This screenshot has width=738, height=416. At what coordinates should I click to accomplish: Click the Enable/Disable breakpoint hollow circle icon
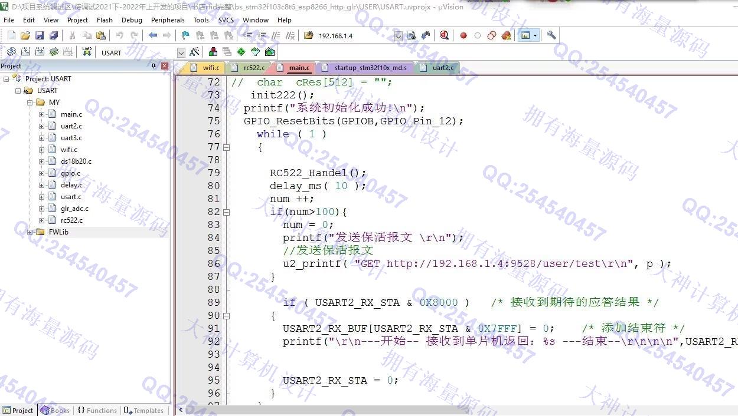[x=478, y=35]
